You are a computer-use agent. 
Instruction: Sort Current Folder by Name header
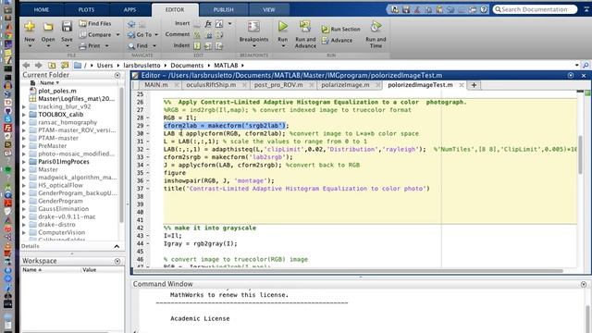pyautogui.click(x=49, y=82)
